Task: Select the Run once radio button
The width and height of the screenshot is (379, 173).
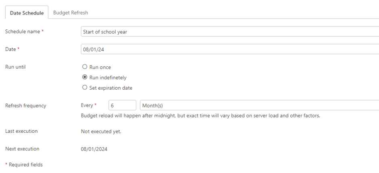Action: tap(85, 67)
